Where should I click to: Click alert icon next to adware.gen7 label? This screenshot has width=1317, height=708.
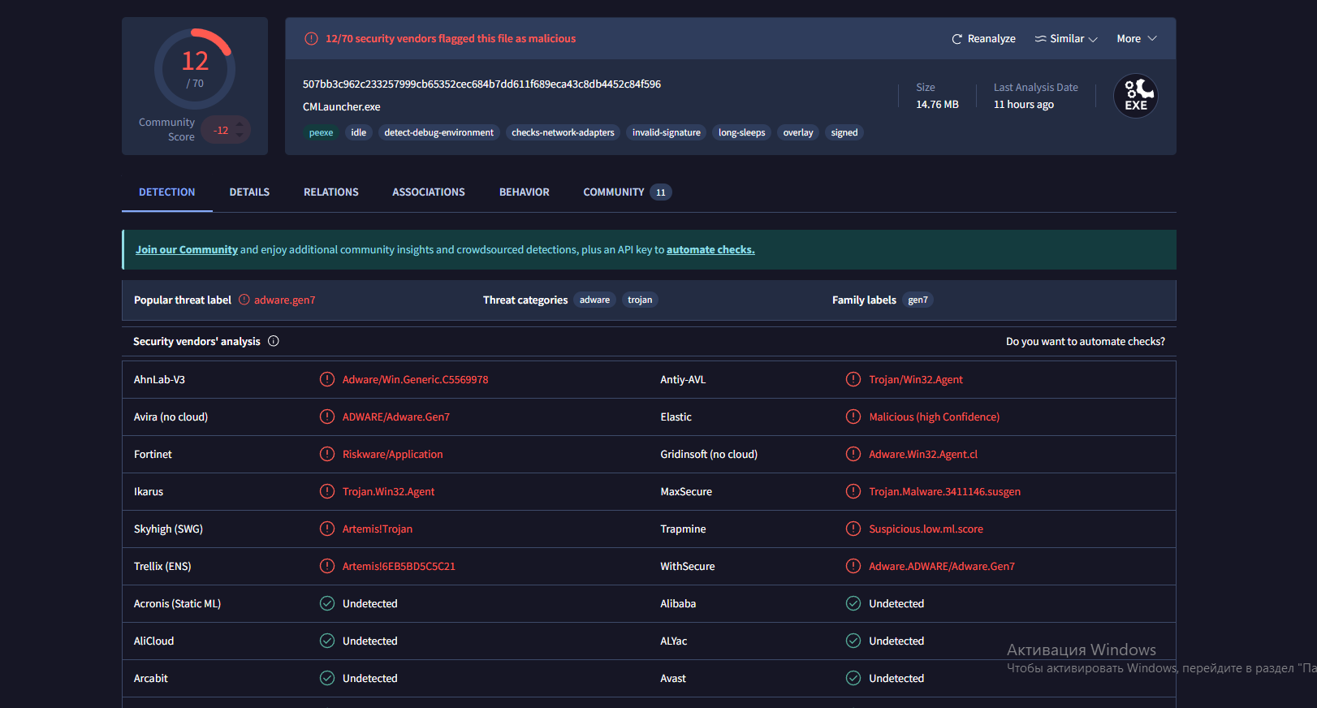[244, 300]
